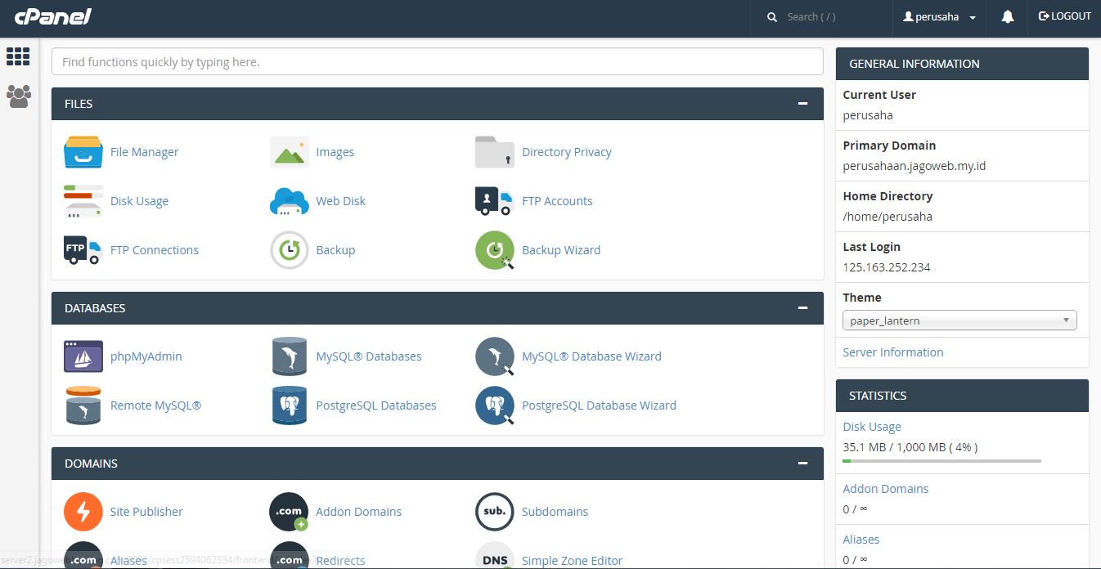The image size is (1101, 569).
Task: Click the /home/perusaha directory text
Action: (x=888, y=217)
